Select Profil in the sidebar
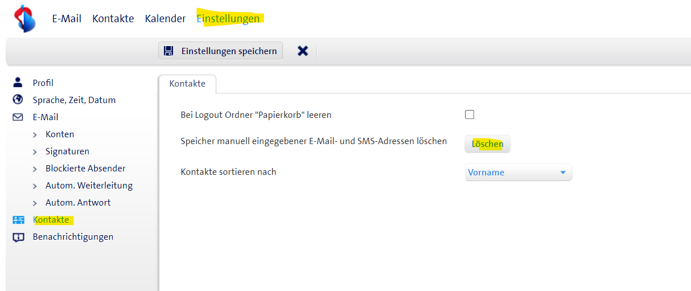 pyautogui.click(x=43, y=83)
